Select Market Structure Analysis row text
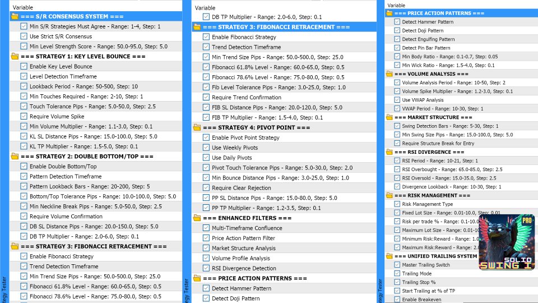 [244, 248]
